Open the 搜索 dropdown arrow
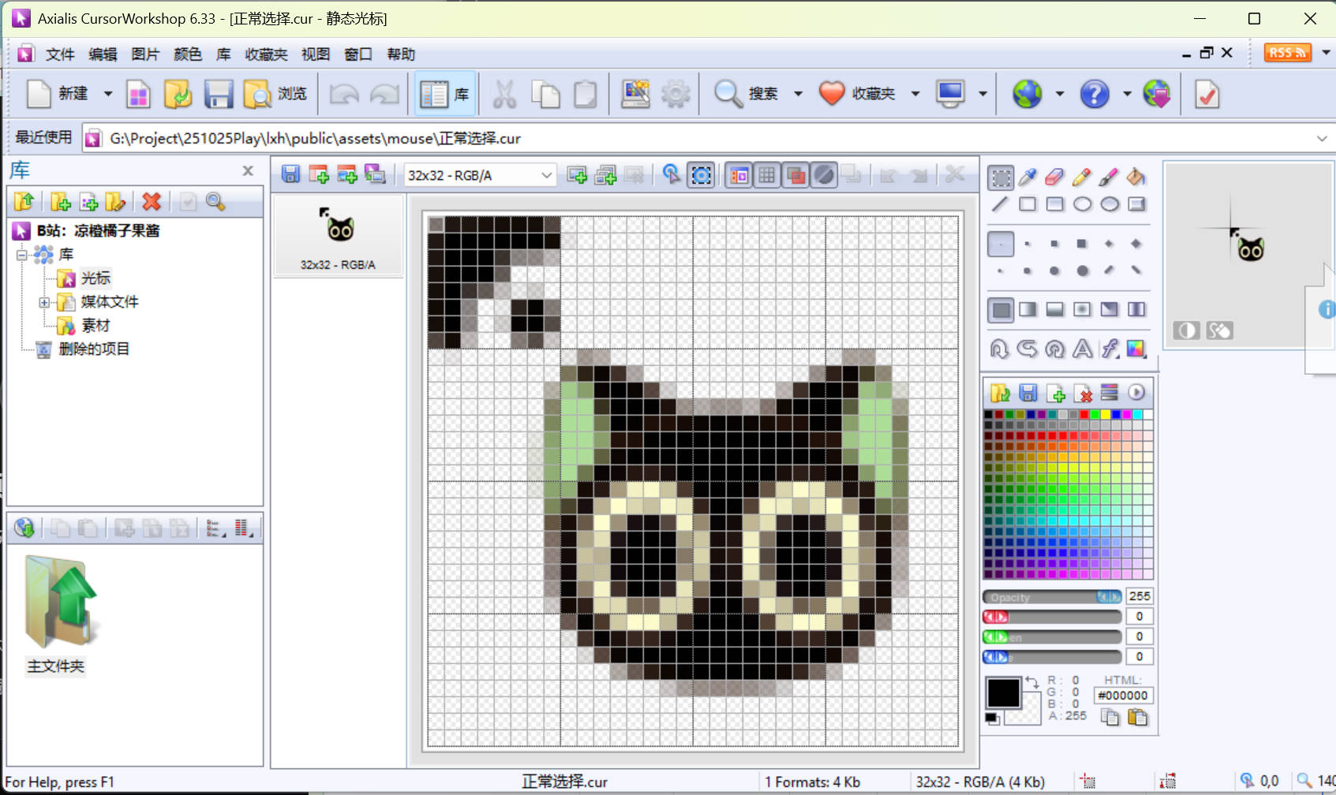The height and width of the screenshot is (795, 1336). [798, 94]
